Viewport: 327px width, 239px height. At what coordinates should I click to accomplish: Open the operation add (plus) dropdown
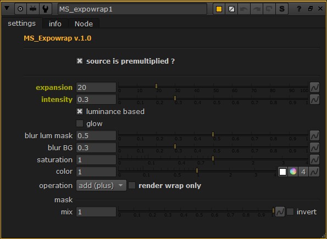(101, 185)
